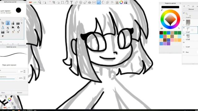Toggle eye icon for Слой1
The width and height of the screenshot is (198, 111).
184,43
